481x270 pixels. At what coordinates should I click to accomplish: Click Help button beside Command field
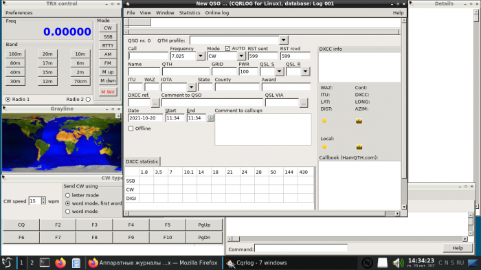tap(458, 248)
